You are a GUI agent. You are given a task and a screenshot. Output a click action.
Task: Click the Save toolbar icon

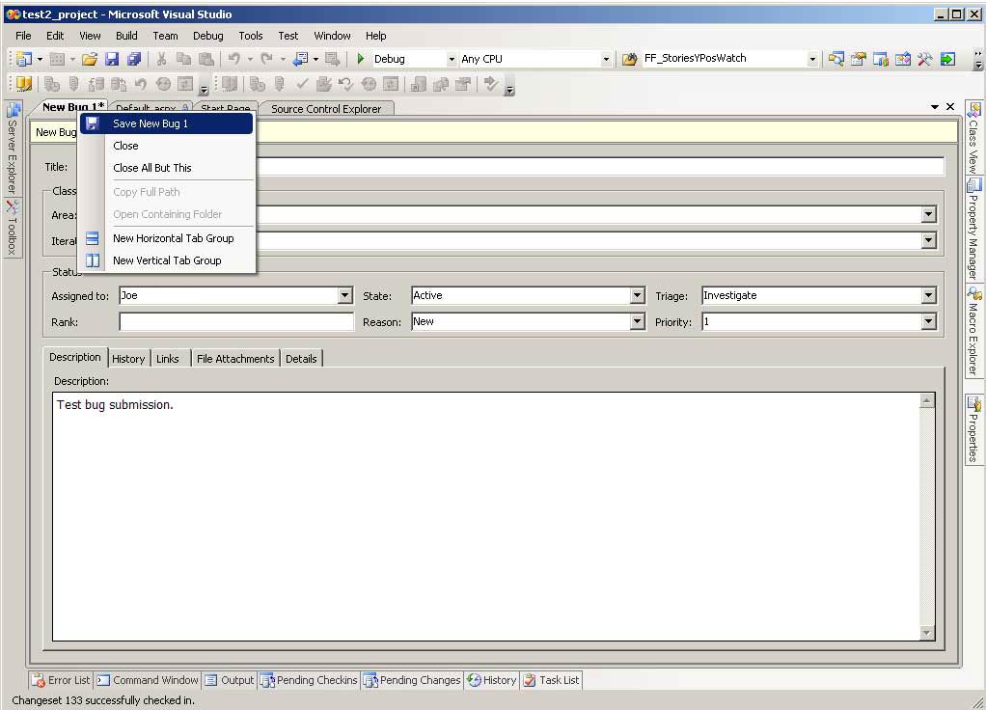112,59
